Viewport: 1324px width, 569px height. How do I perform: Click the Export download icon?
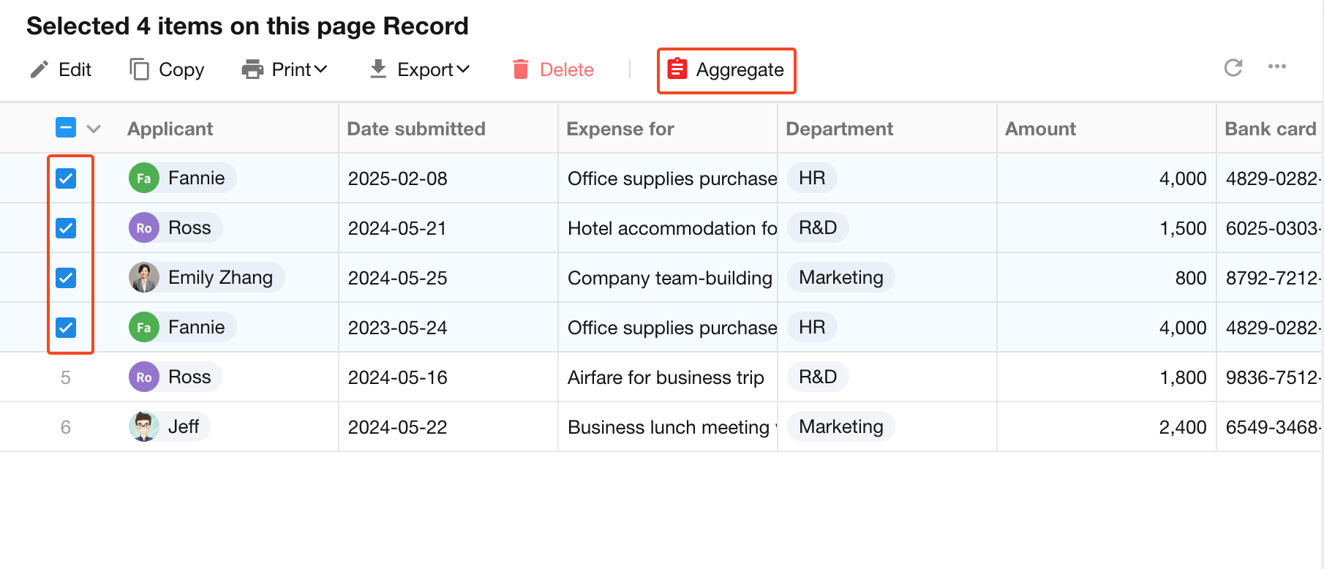pos(378,69)
